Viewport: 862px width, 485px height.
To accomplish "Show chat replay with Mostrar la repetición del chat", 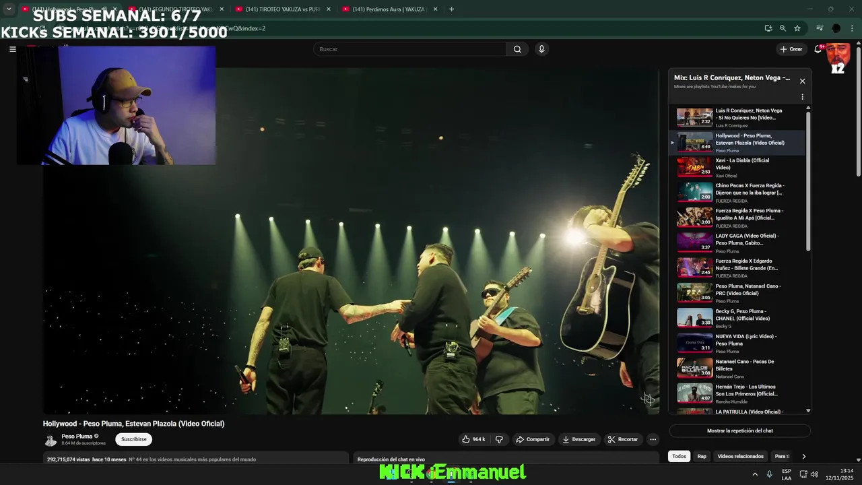I will point(739,430).
